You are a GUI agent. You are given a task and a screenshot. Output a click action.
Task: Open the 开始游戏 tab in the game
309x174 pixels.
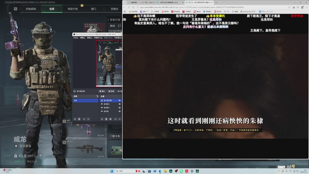point(31,9)
